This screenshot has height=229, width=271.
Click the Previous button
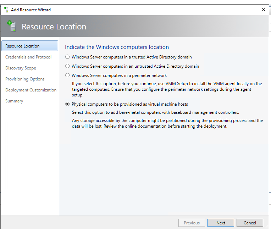(x=192, y=223)
